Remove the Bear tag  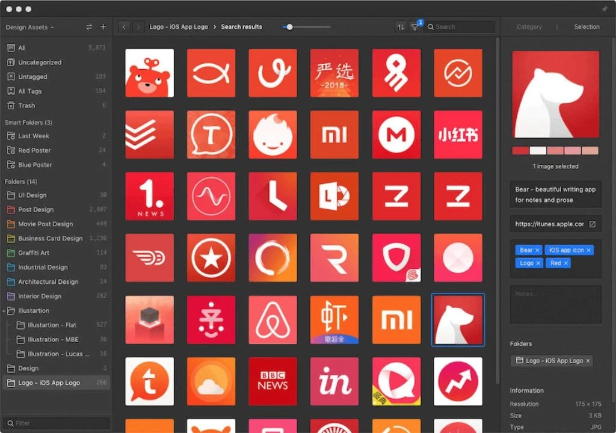537,250
